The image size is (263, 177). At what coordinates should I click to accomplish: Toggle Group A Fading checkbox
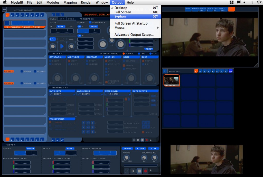click(22, 71)
